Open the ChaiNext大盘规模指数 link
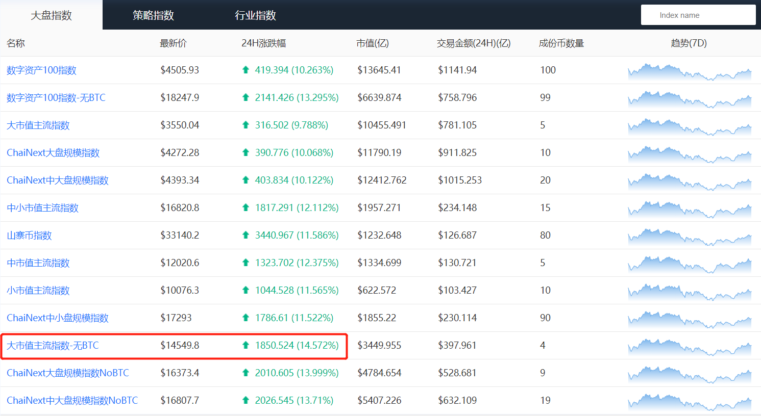Screen dimensions: 761x416 tap(53, 153)
